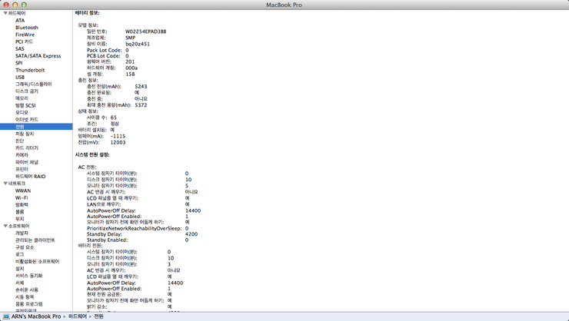This screenshot has width=569, height=321.
Task: View the 저장 장치 section
Action: [25, 134]
